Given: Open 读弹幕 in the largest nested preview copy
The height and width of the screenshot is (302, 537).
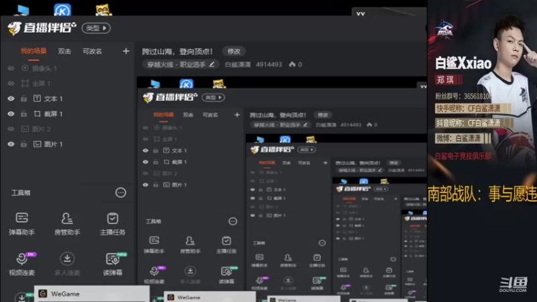Looking at the screenshot, I should click(x=226, y=275).
